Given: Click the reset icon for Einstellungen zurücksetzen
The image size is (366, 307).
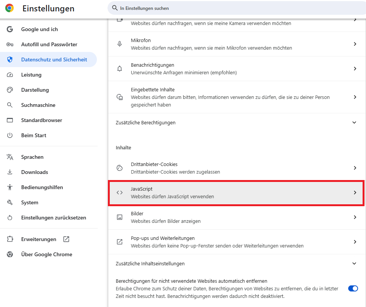Looking at the screenshot, I should click(10, 218).
